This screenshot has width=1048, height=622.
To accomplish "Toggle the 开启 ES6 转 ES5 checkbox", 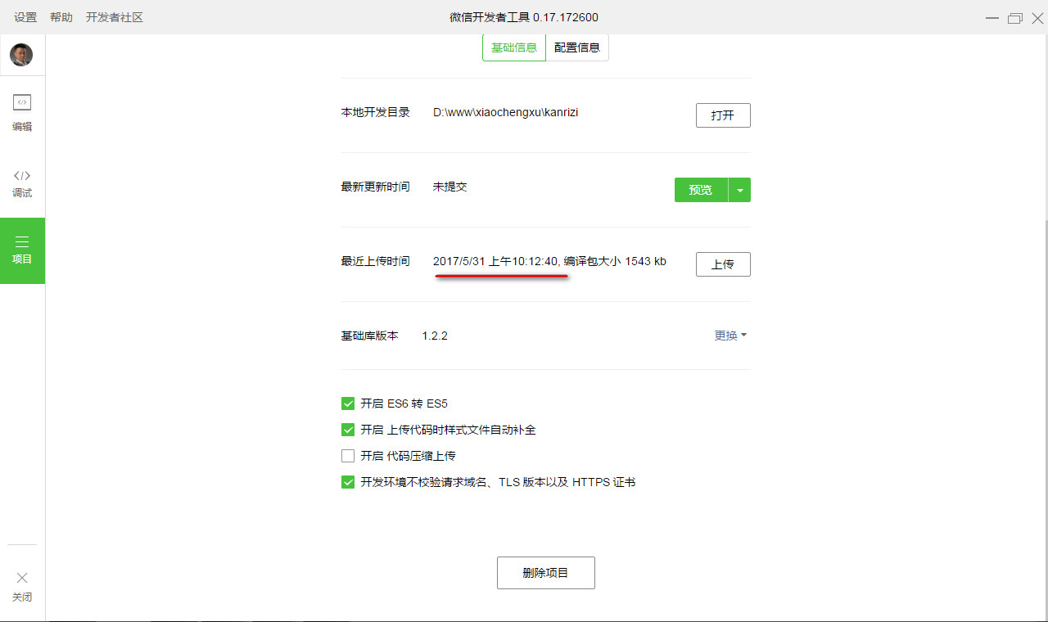I will 348,403.
